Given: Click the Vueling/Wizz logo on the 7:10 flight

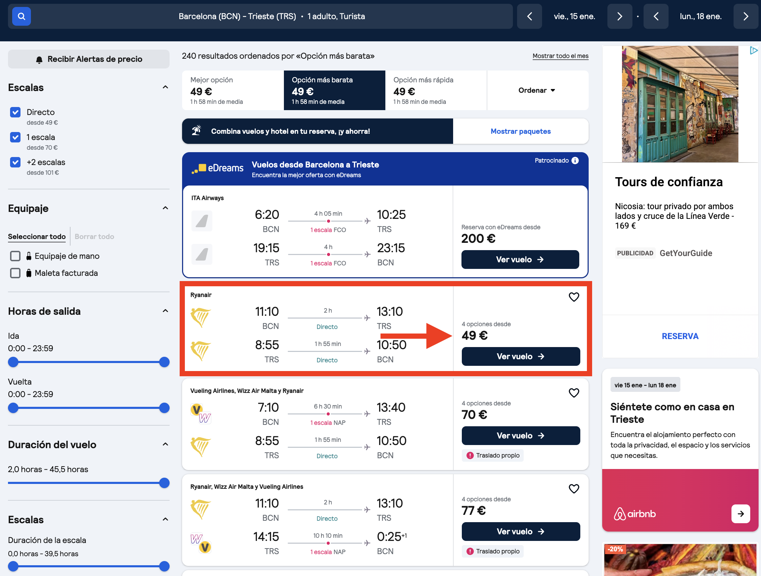Looking at the screenshot, I should tap(201, 413).
